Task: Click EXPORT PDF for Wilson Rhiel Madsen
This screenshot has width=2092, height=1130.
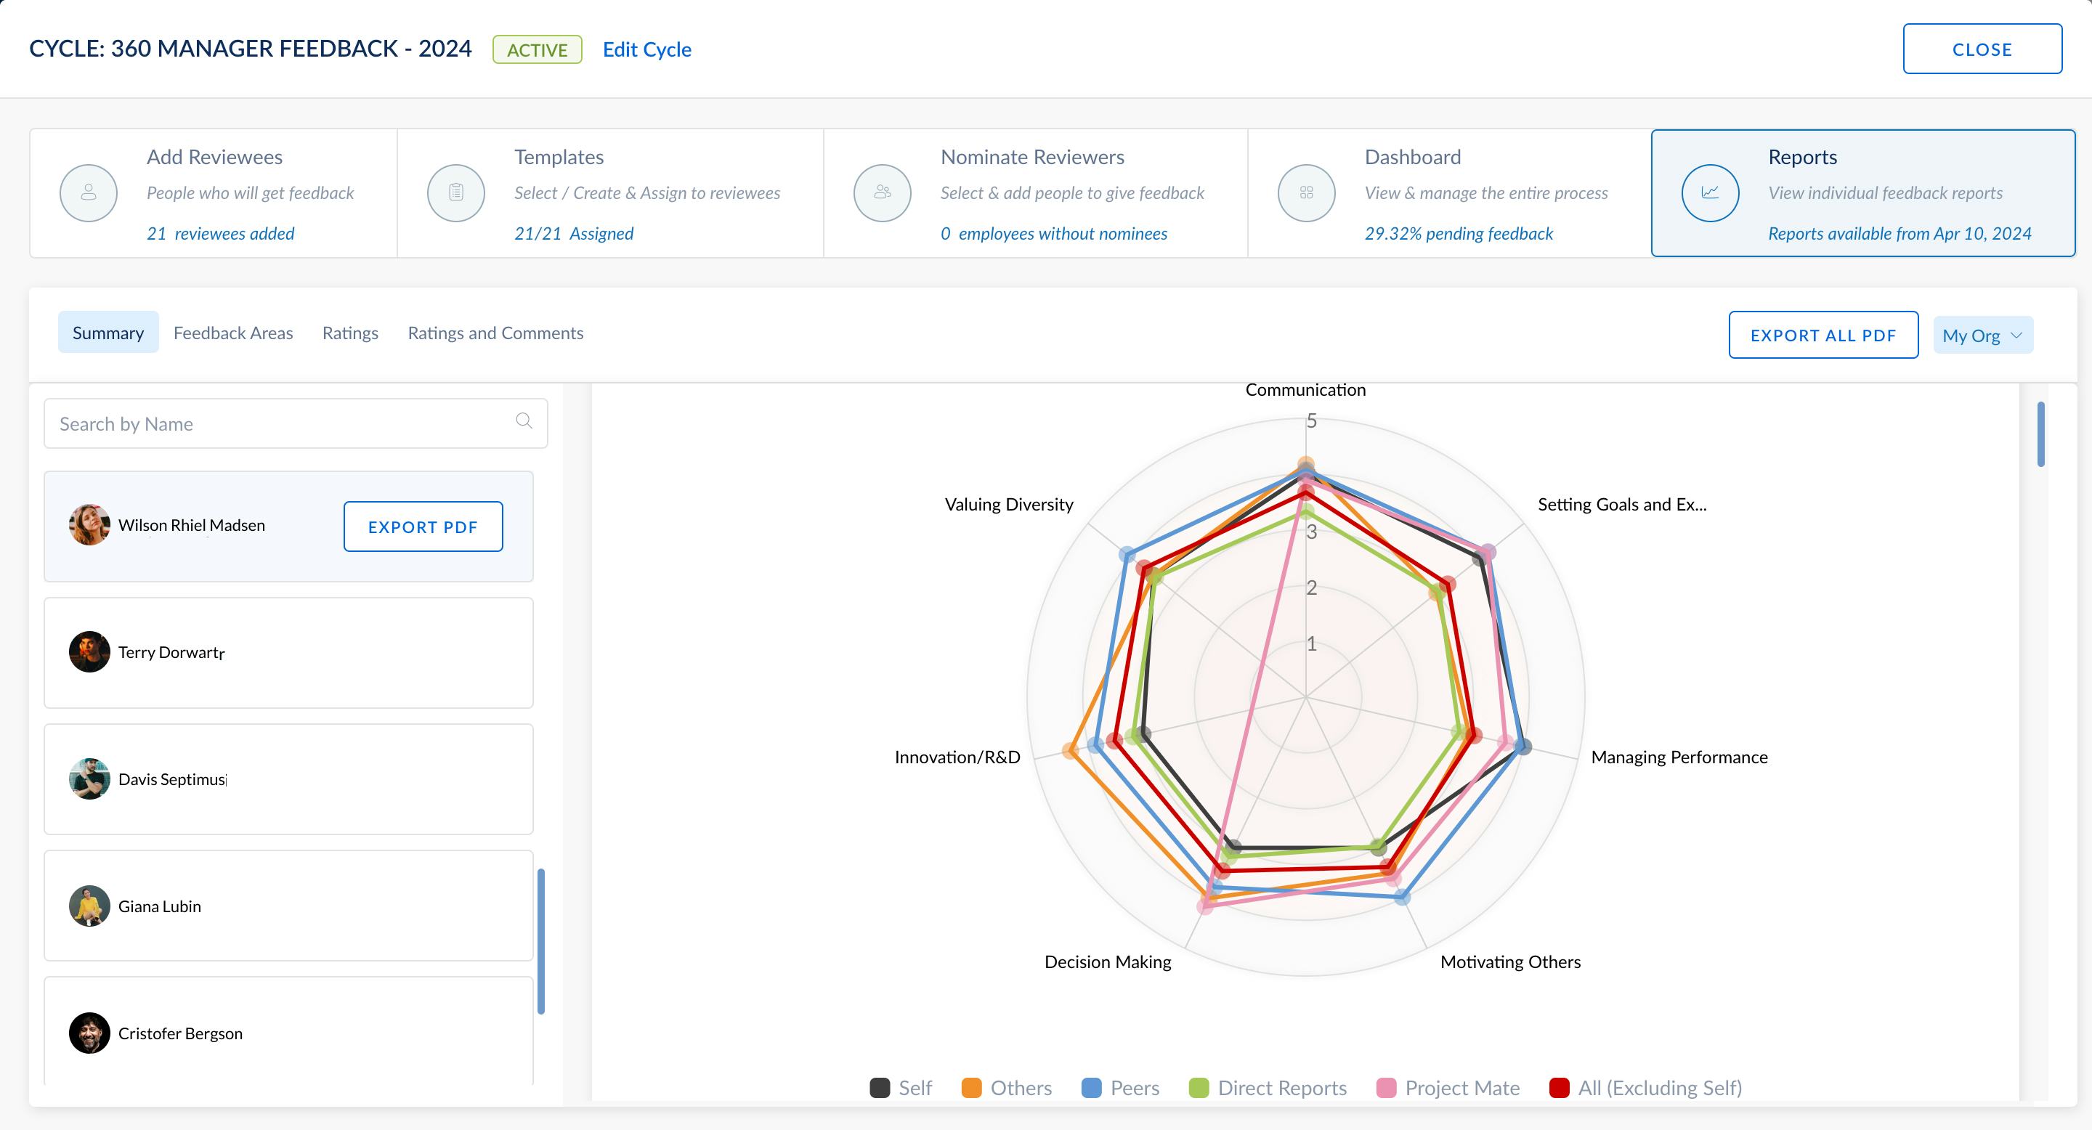Action: tap(422, 526)
